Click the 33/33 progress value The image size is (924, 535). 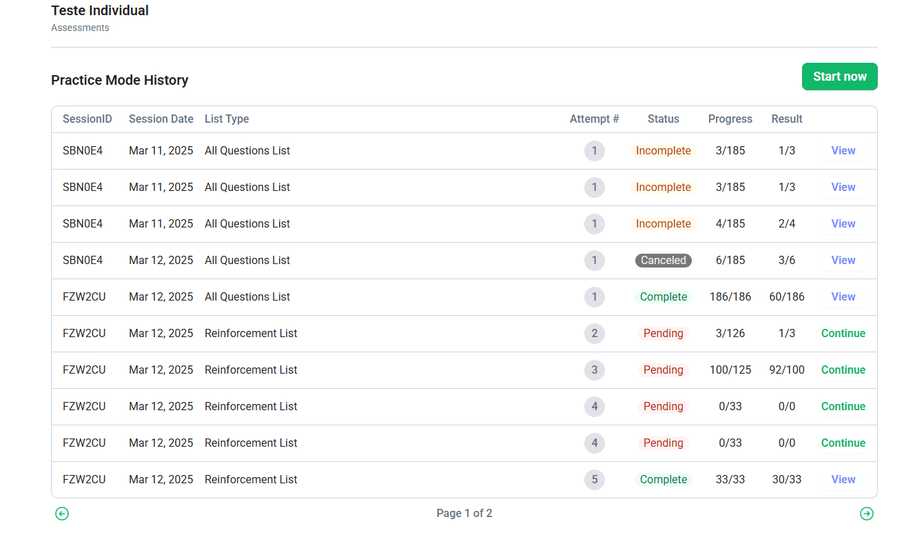pyautogui.click(x=730, y=480)
